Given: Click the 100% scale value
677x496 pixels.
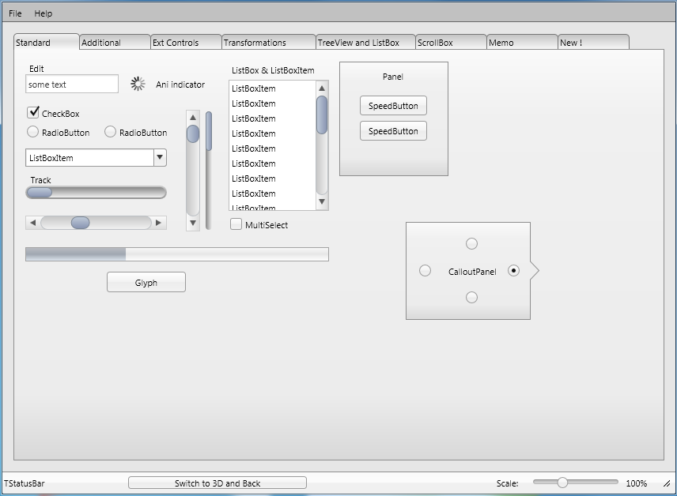Looking at the screenshot, I should pyautogui.click(x=637, y=483).
